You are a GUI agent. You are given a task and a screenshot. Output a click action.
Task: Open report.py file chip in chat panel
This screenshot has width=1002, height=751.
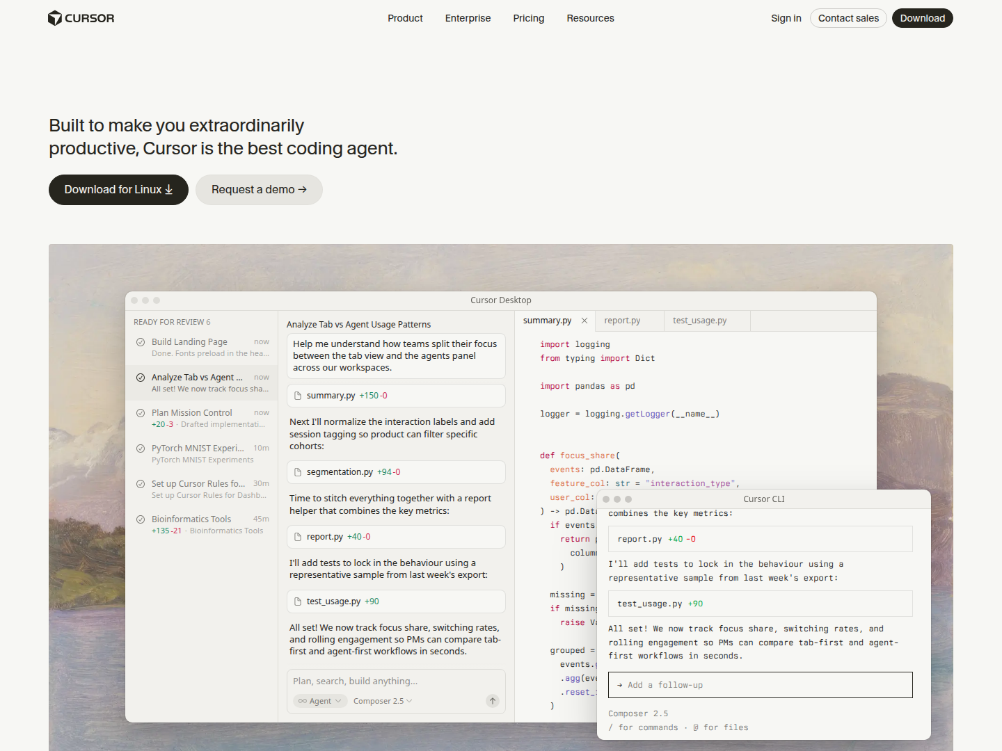click(396, 537)
